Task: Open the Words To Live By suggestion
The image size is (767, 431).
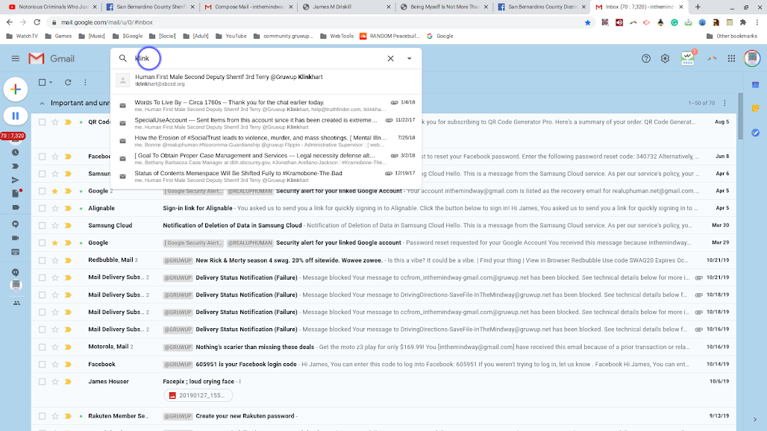Action: coord(266,105)
